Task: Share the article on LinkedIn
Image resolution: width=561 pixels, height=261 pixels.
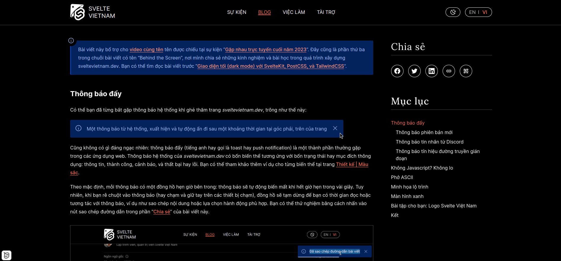Action: click(x=432, y=71)
